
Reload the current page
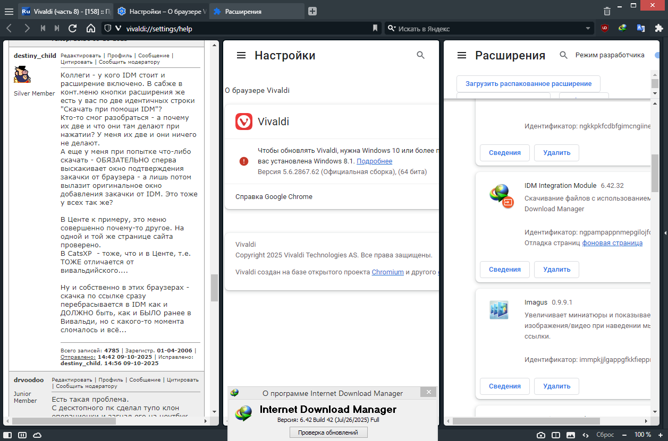point(73,29)
